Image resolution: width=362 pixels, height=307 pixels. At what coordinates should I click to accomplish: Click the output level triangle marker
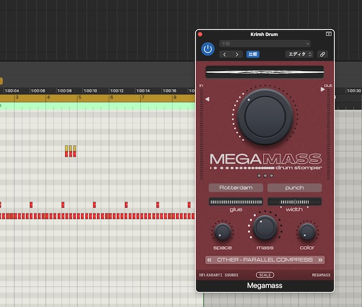point(323,90)
